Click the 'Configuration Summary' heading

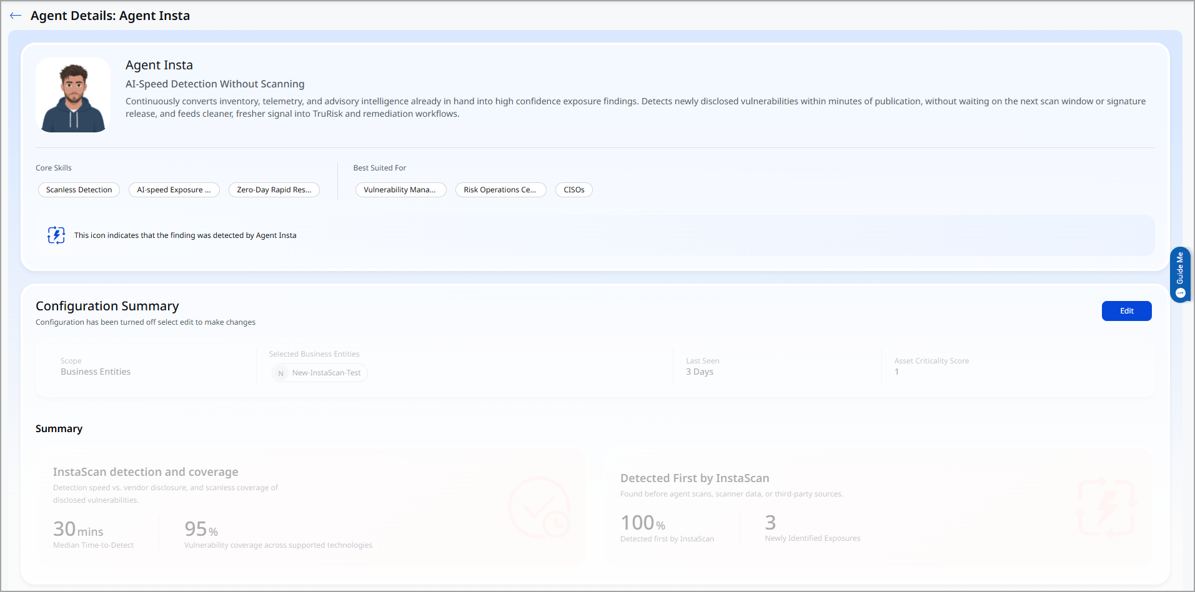point(107,306)
